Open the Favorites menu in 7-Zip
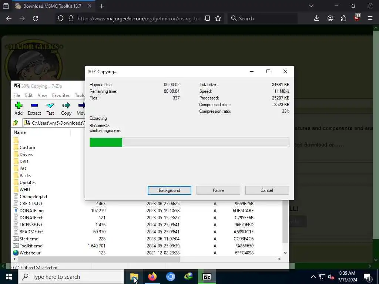The height and width of the screenshot is (284, 379). click(x=61, y=95)
